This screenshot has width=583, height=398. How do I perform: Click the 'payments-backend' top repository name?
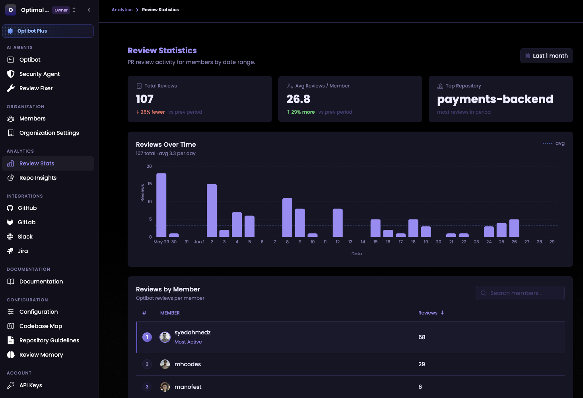click(495, 99)
